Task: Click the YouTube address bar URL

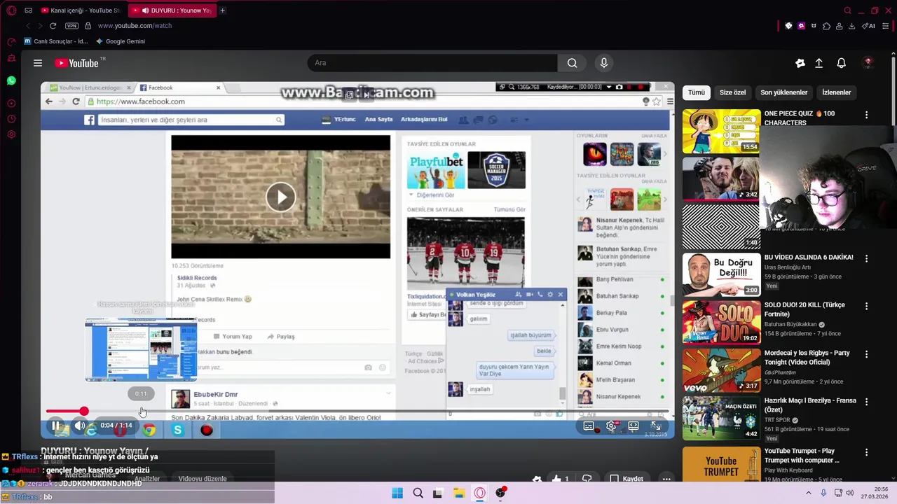Action: [x=135, y=26]
